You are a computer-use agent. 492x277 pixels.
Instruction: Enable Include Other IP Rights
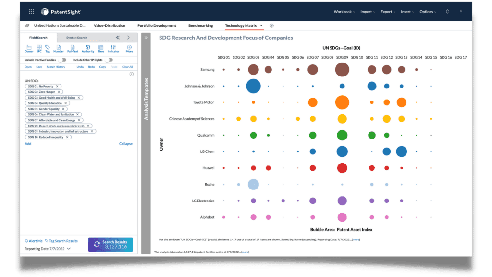[x=109, y=60]
